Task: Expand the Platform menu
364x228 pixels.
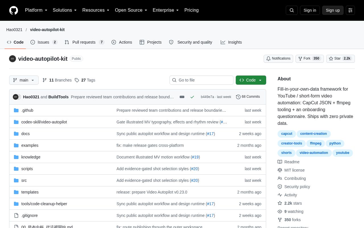Action: (x=36, y=10)
